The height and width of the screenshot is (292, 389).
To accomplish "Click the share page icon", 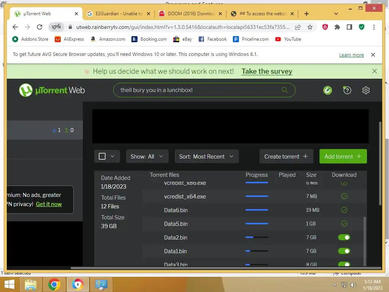I will (x=298, y=27).
